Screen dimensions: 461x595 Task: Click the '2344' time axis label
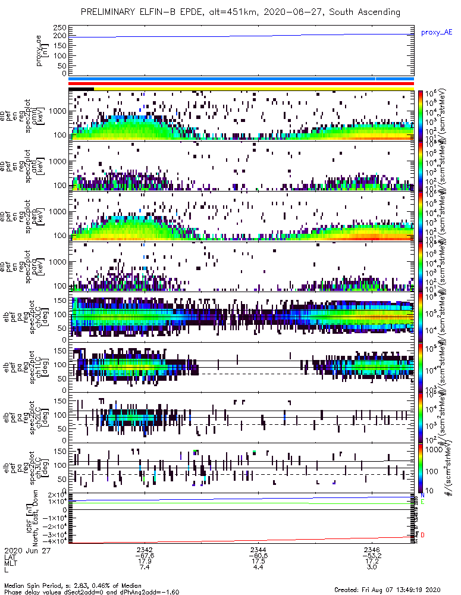(x=258, y=550)
